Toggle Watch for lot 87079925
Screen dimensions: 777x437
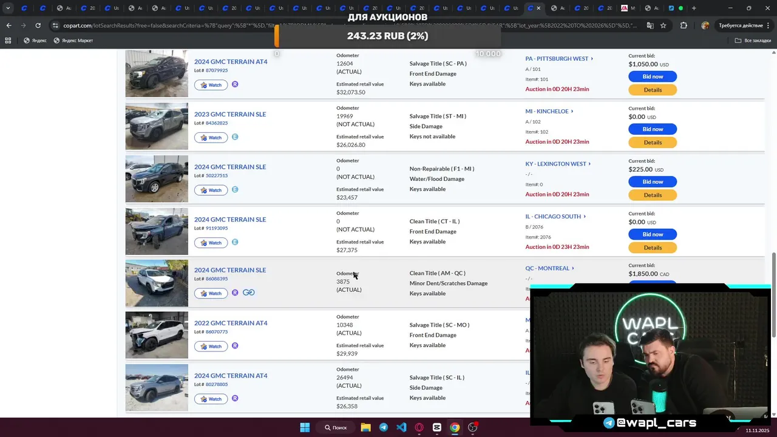[x=211, y=85]
